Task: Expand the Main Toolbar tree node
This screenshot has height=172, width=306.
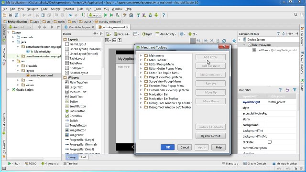Action: pos(141,60)
